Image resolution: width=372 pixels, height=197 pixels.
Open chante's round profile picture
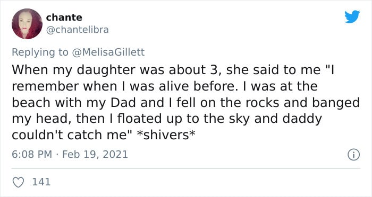(x=27, y=24)
